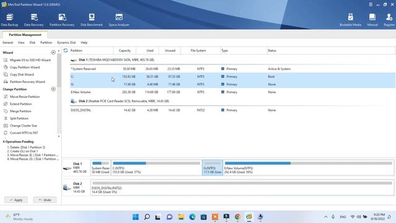Select pending operation 2 Create G:
This screenshot has width=396, height=223.
point(23,151)
